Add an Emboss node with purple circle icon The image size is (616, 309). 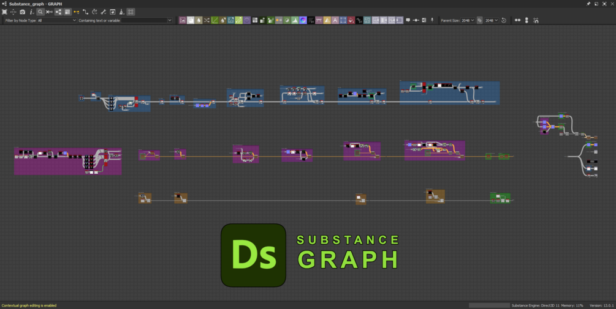point(247,20)
